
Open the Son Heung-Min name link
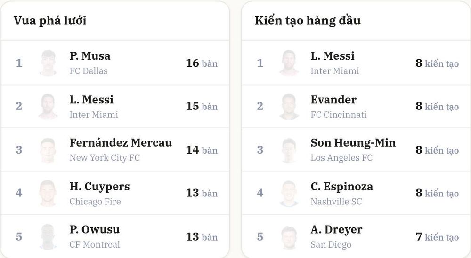(x=353, y=143)
